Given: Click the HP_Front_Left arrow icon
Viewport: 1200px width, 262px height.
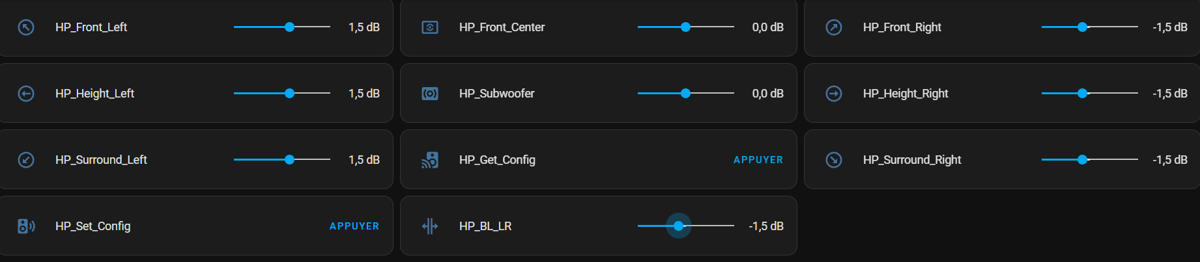Looking at the screenshot, I should (x=26, y=27).
